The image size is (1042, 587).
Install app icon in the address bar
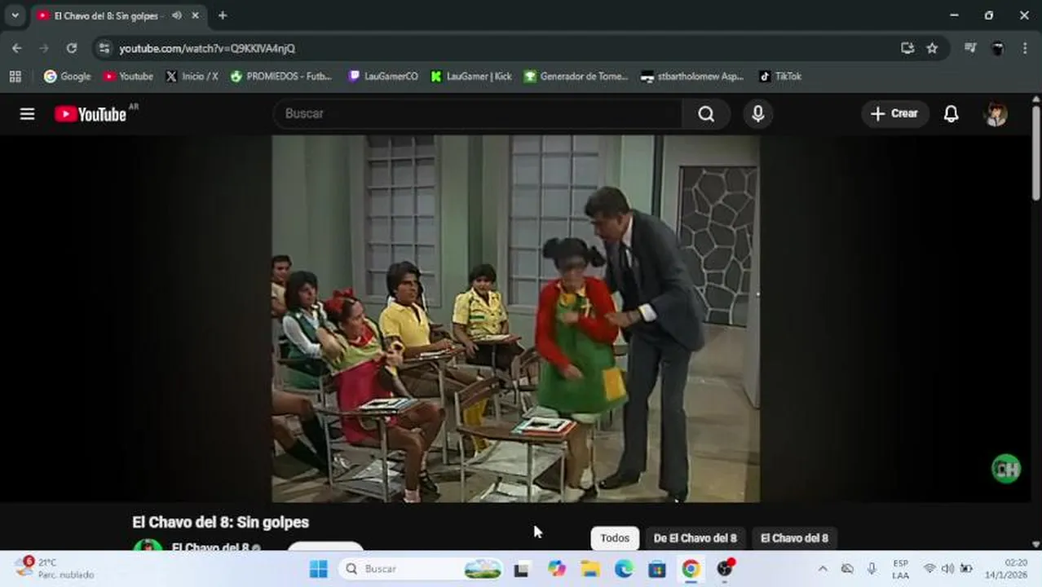click(907, 48)
